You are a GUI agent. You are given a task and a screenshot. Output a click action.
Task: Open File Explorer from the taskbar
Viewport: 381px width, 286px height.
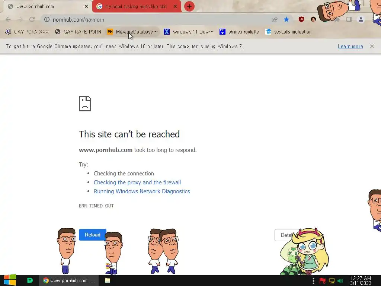108,280
